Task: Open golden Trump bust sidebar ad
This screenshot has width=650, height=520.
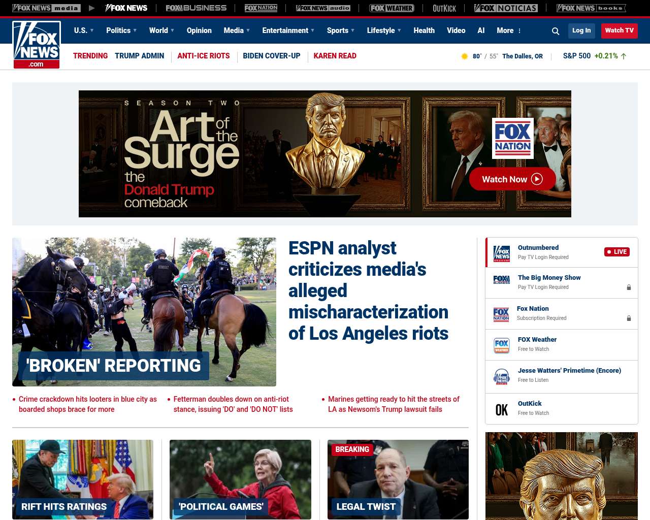Action: click(x=562, y=476)
